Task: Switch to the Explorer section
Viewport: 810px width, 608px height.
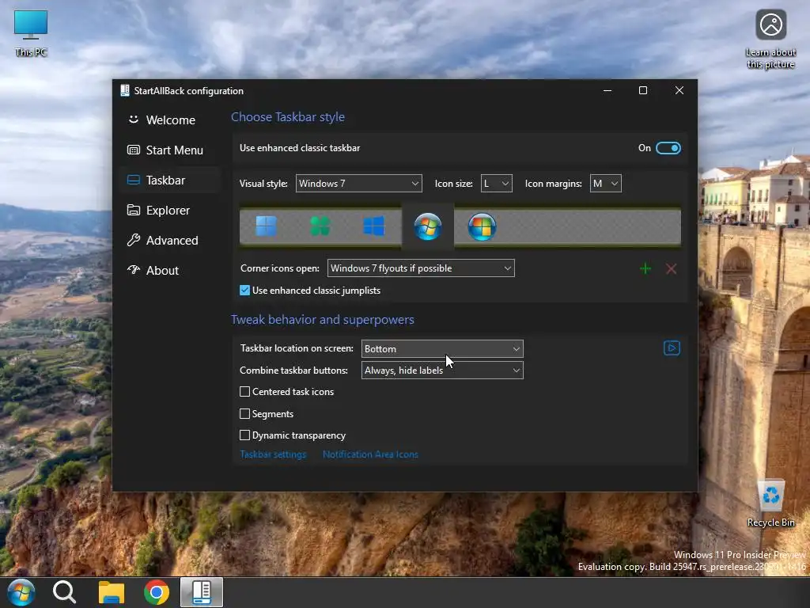Action: [x=170, y=211]
